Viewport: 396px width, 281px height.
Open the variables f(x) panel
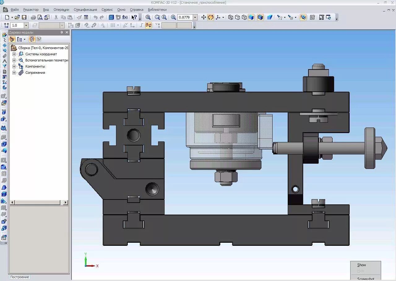coord(125,17)
